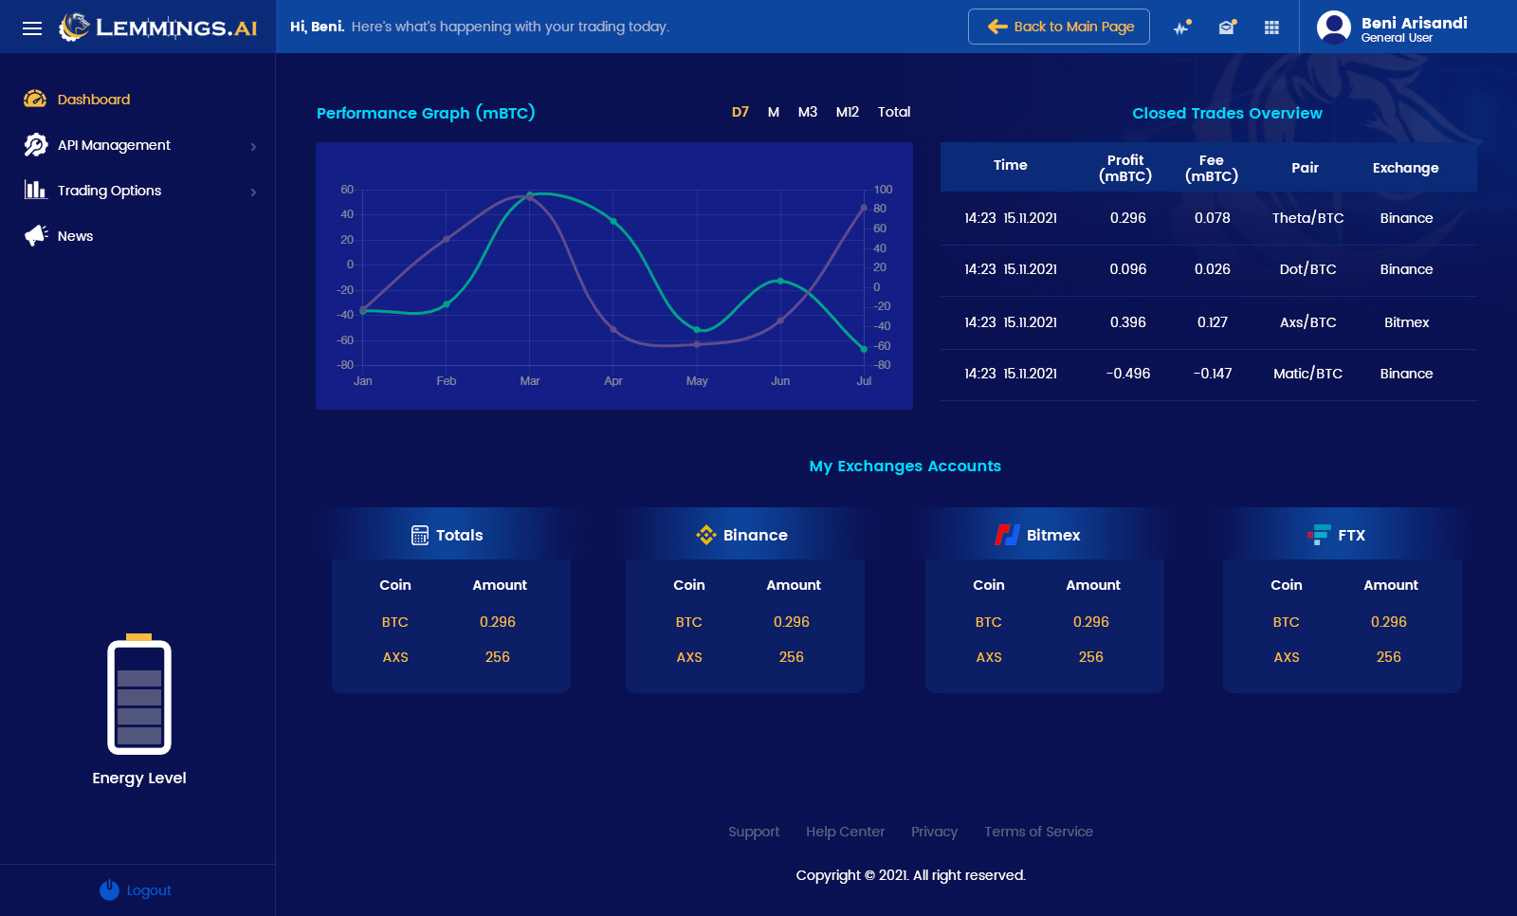
Task: Open the mail notifications icon
Action: 1228,27
